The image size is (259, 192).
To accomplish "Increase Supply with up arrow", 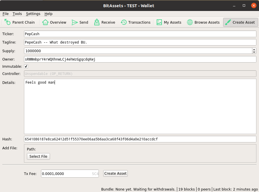I will click(254, 49).
